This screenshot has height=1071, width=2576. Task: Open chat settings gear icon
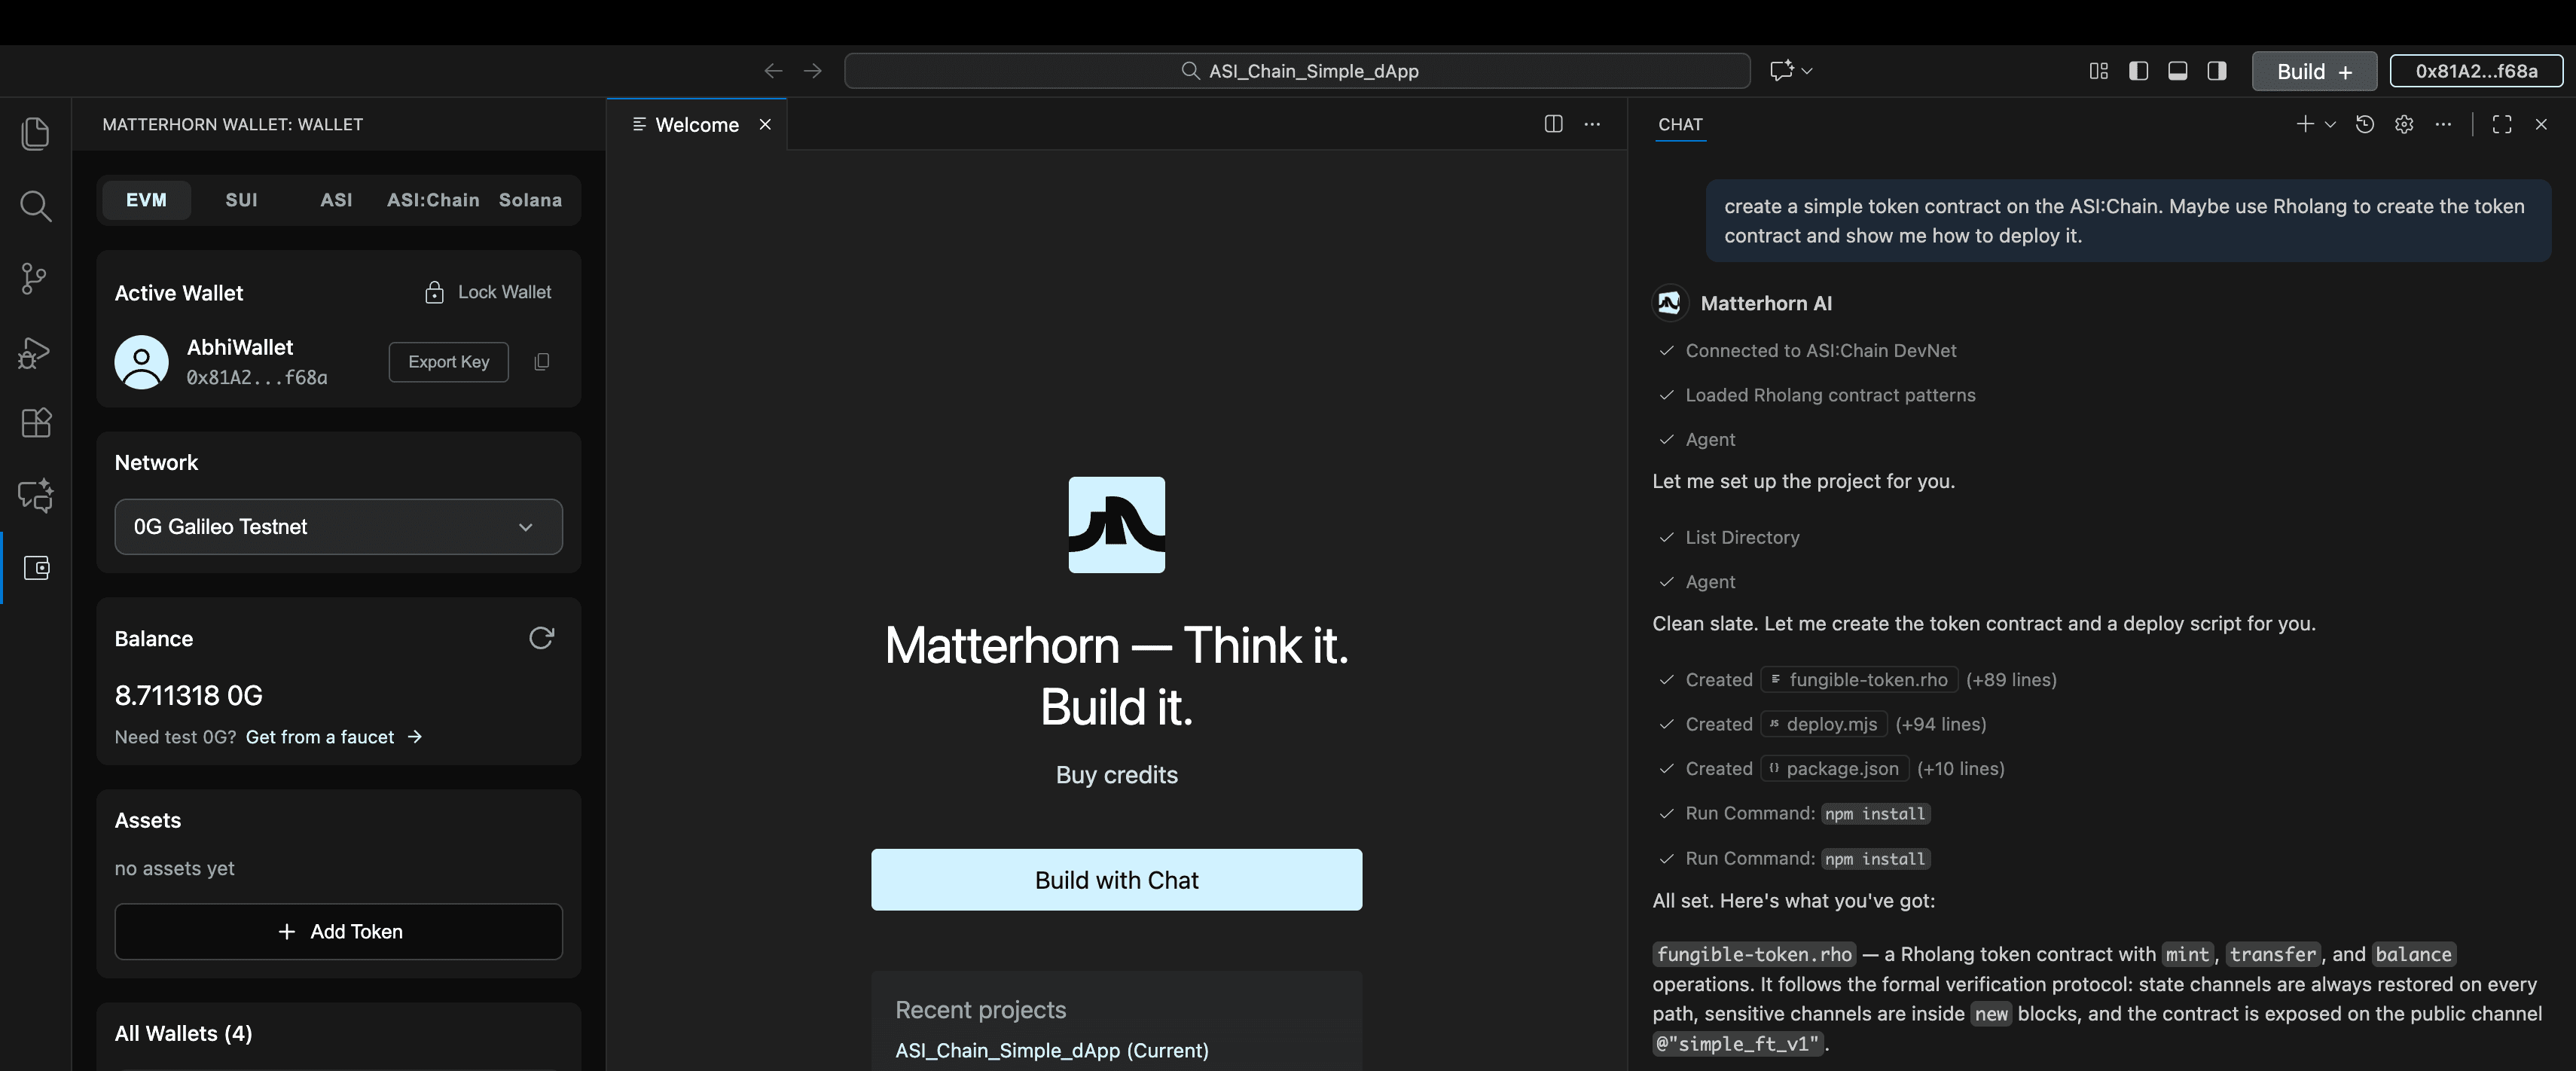tap(2404, 124)
